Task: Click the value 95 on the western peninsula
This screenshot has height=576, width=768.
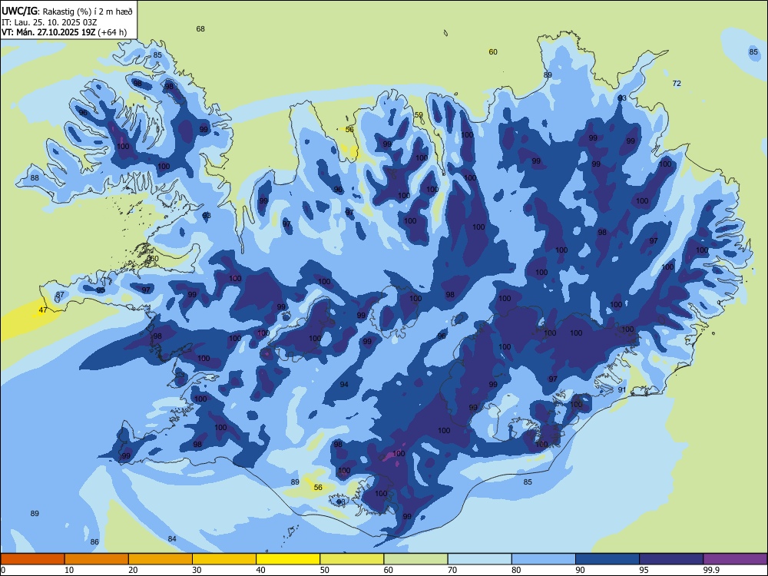Action: tap(101, 290)
